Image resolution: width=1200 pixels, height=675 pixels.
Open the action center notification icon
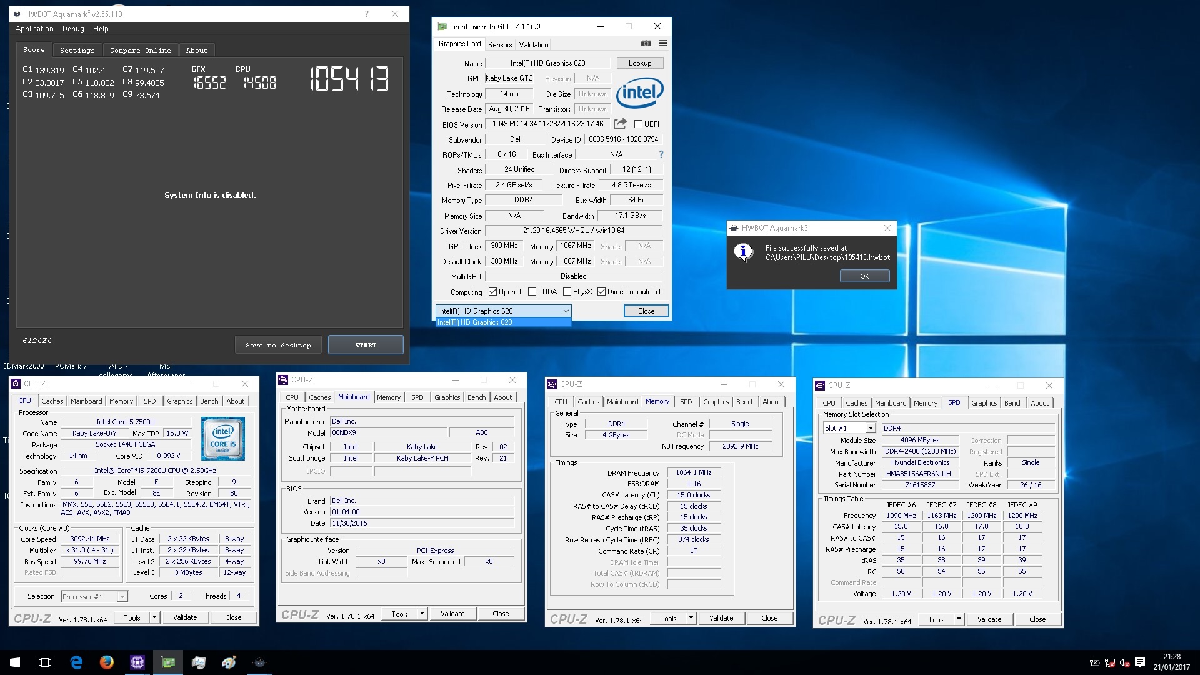[1139, 662]
